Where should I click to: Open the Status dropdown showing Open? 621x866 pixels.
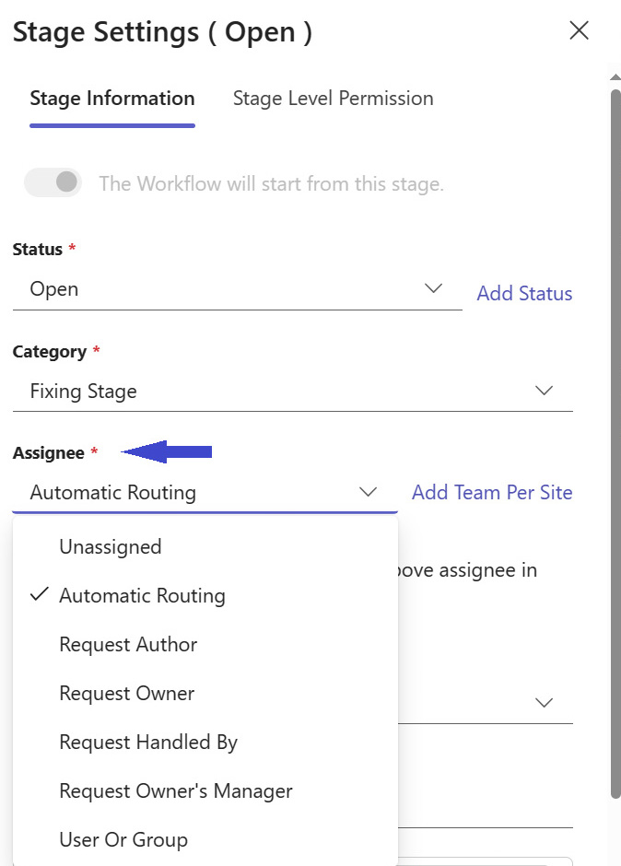click(238, 290)
